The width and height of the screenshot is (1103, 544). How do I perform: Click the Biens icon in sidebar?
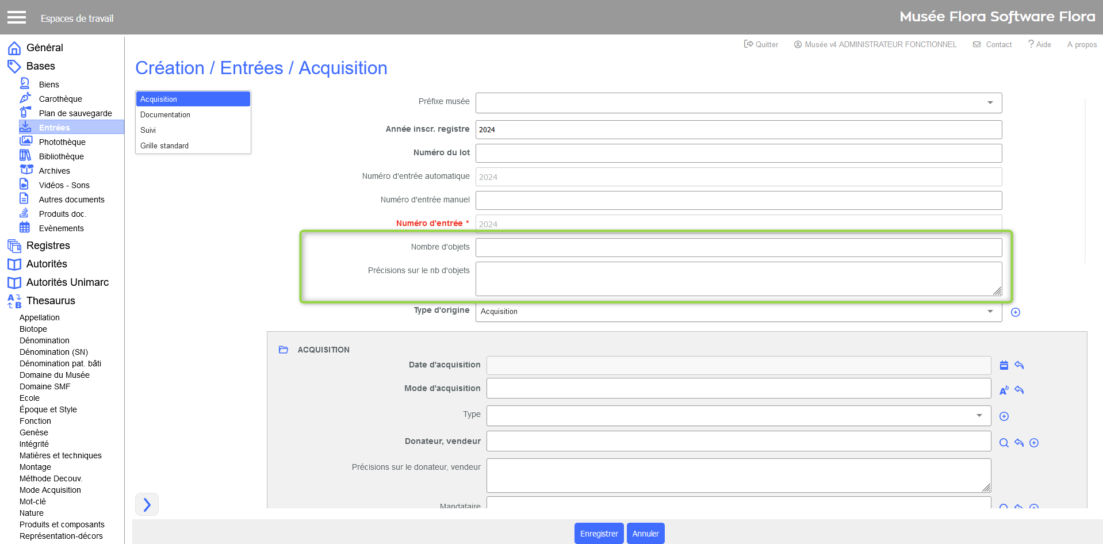[x=25, y=84]
